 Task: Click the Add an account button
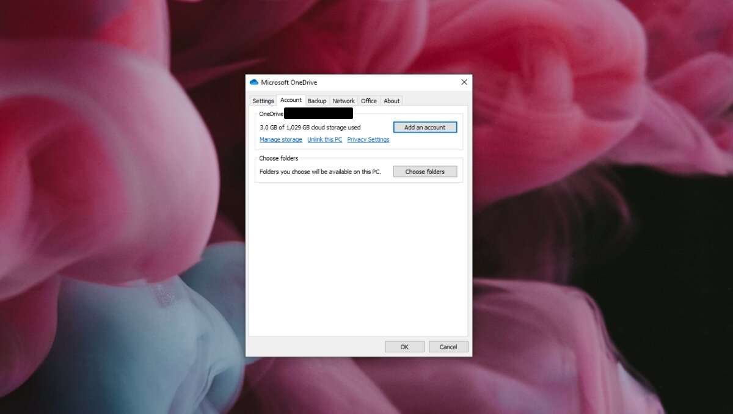click(425, 127)
